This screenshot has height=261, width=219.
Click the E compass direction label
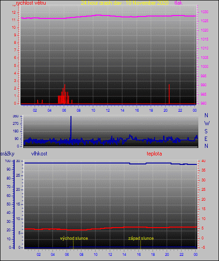point(206,139)
